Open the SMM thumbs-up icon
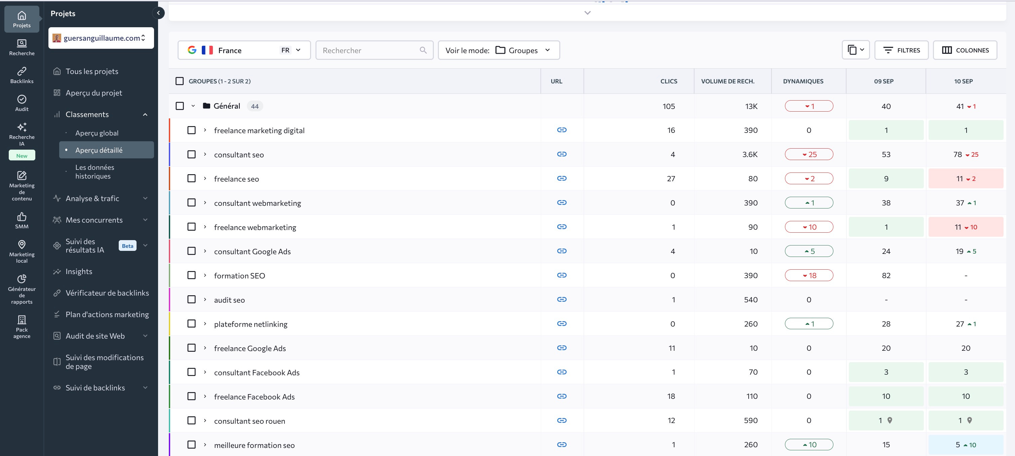 click(22, 220)
